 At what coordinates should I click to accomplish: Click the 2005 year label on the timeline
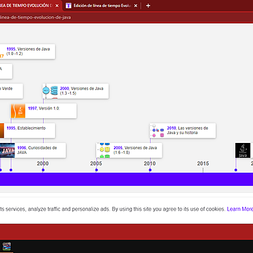pos(96,163)
